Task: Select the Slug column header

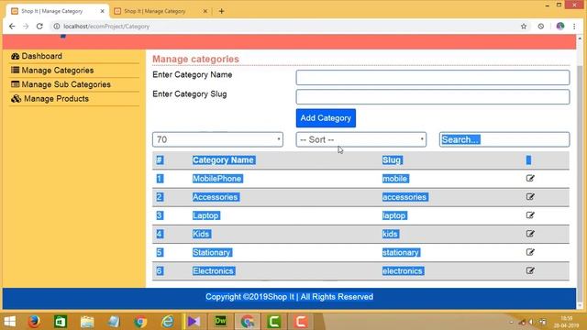Action: point(392,160)
